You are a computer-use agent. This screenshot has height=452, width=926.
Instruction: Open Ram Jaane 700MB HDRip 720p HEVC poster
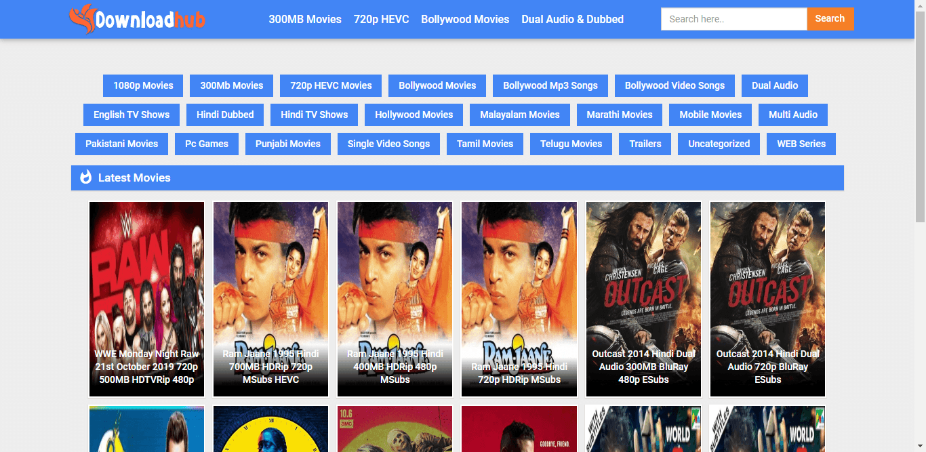[x=270, y=299]
